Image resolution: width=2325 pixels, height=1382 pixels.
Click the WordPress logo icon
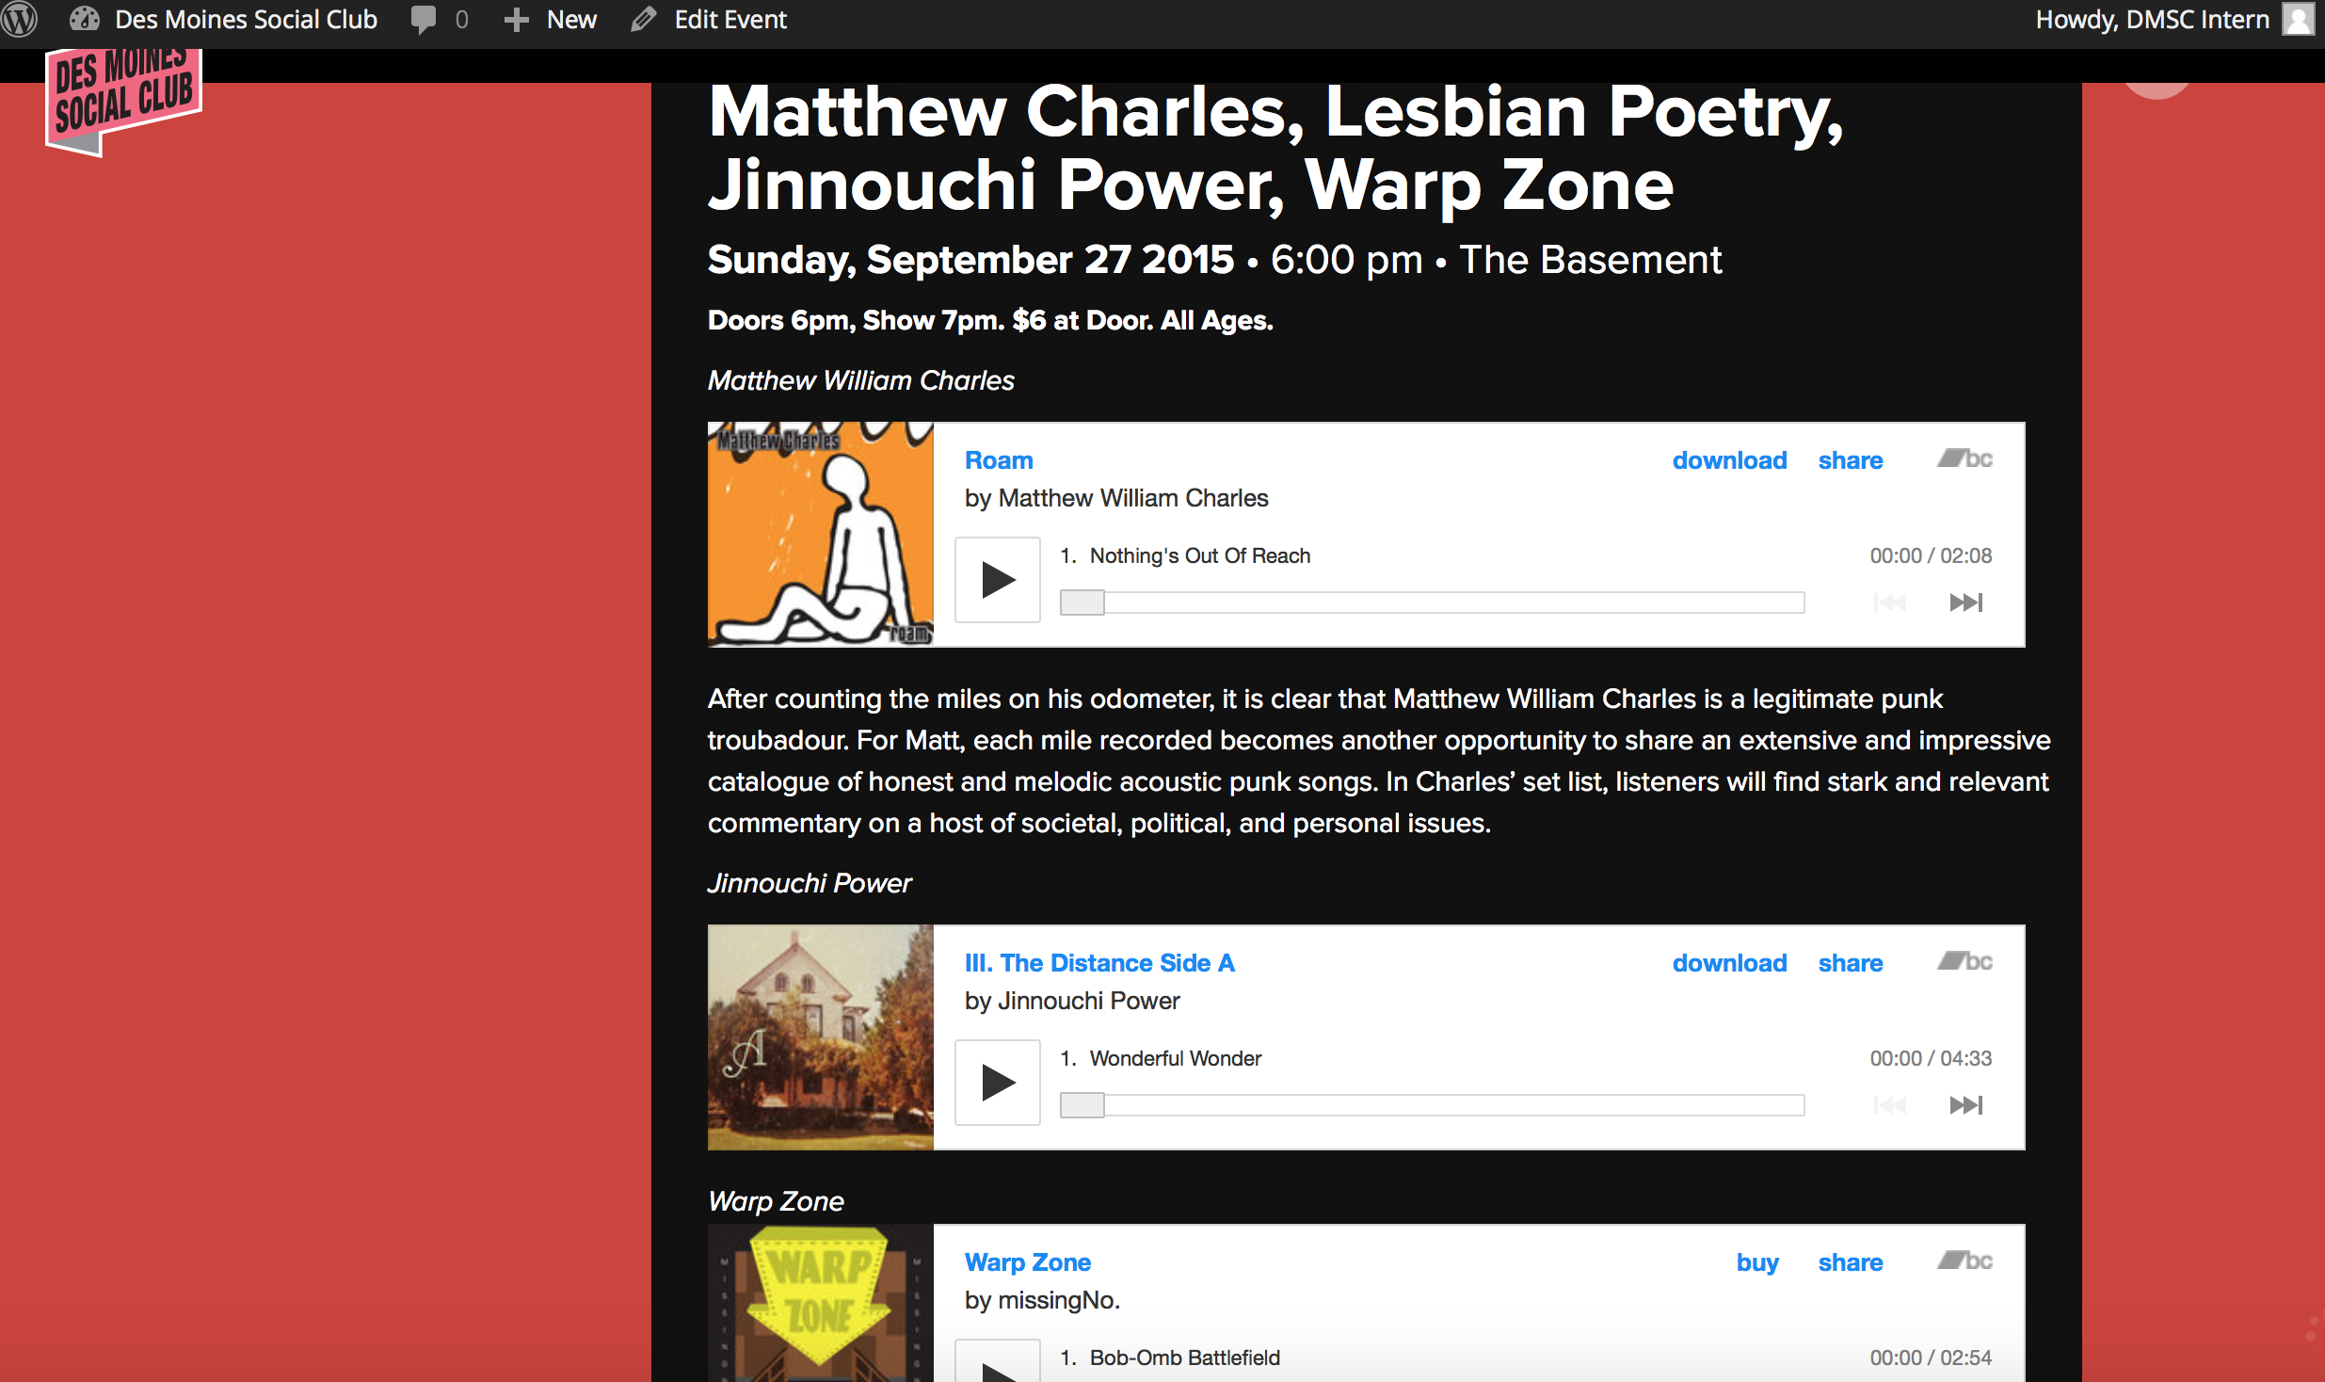[x=19, y=19]
